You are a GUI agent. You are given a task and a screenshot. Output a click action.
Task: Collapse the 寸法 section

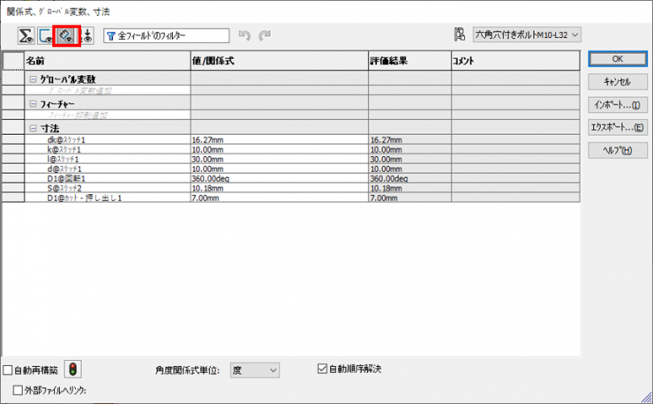pos(34,129)
